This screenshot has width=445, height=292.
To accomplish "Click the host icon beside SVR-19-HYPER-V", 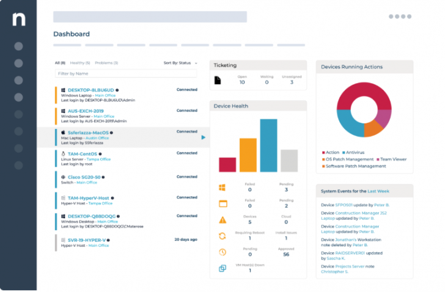I will (63, 240).
